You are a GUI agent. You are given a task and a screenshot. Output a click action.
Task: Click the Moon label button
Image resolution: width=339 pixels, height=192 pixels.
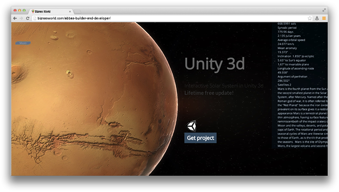point(23,43)
